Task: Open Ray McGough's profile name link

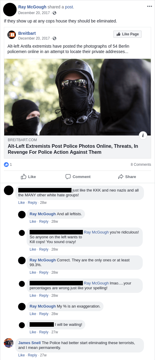Action: point(32,7)
